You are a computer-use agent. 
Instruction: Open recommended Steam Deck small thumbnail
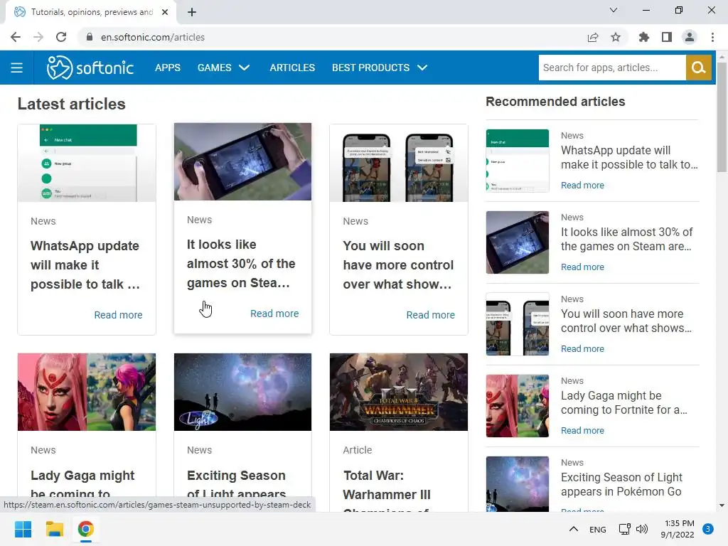(x=518, y=242)
